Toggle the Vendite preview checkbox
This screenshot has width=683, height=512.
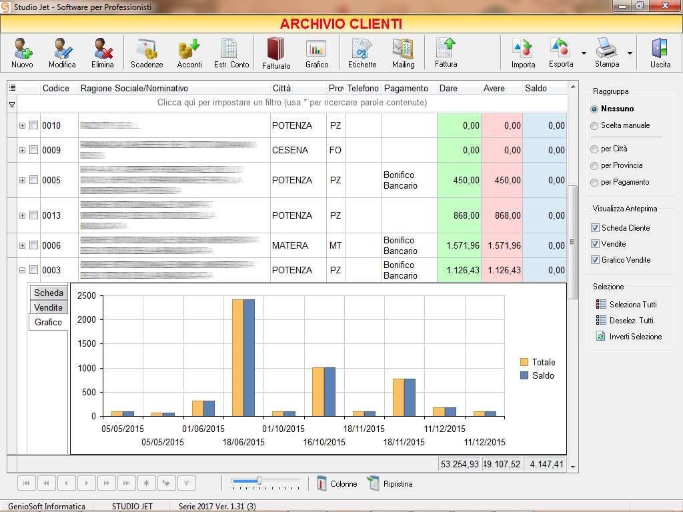[x=595, y=244]
